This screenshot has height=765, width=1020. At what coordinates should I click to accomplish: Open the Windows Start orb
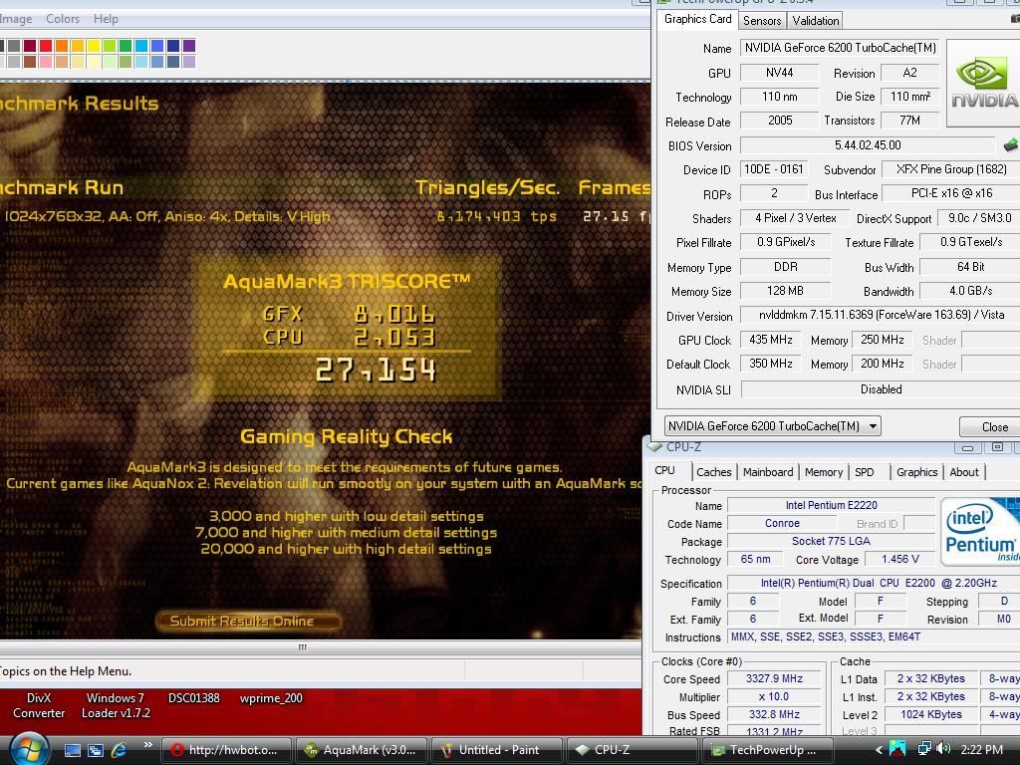tap(29, 749)
